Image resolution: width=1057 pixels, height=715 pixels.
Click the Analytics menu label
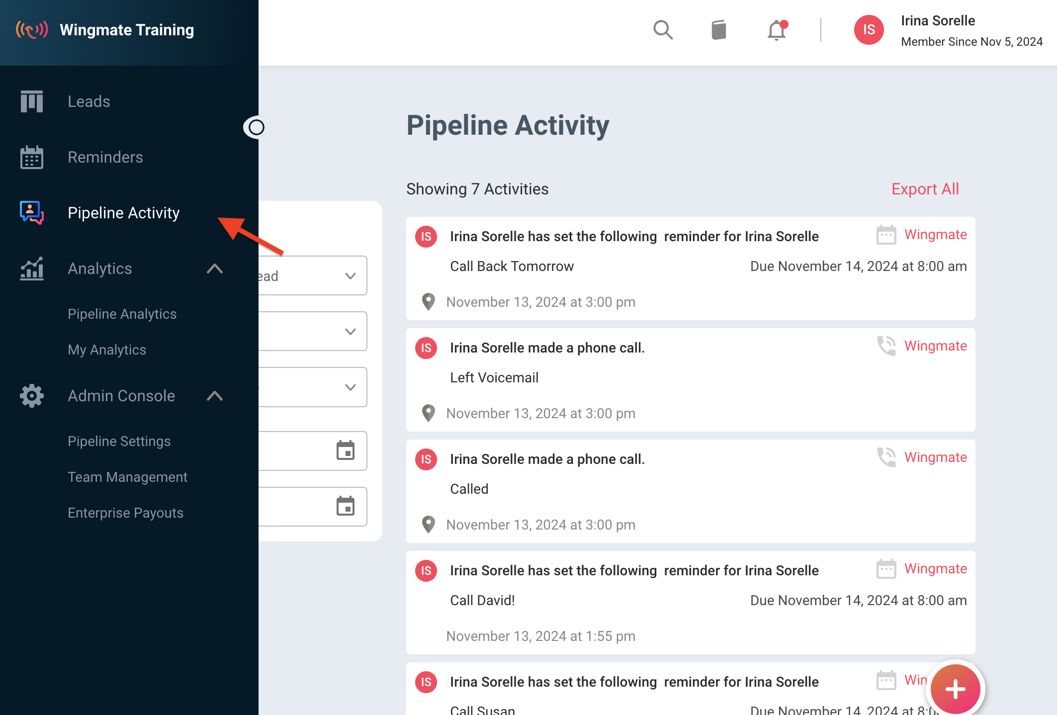click(x=100, y=268)
